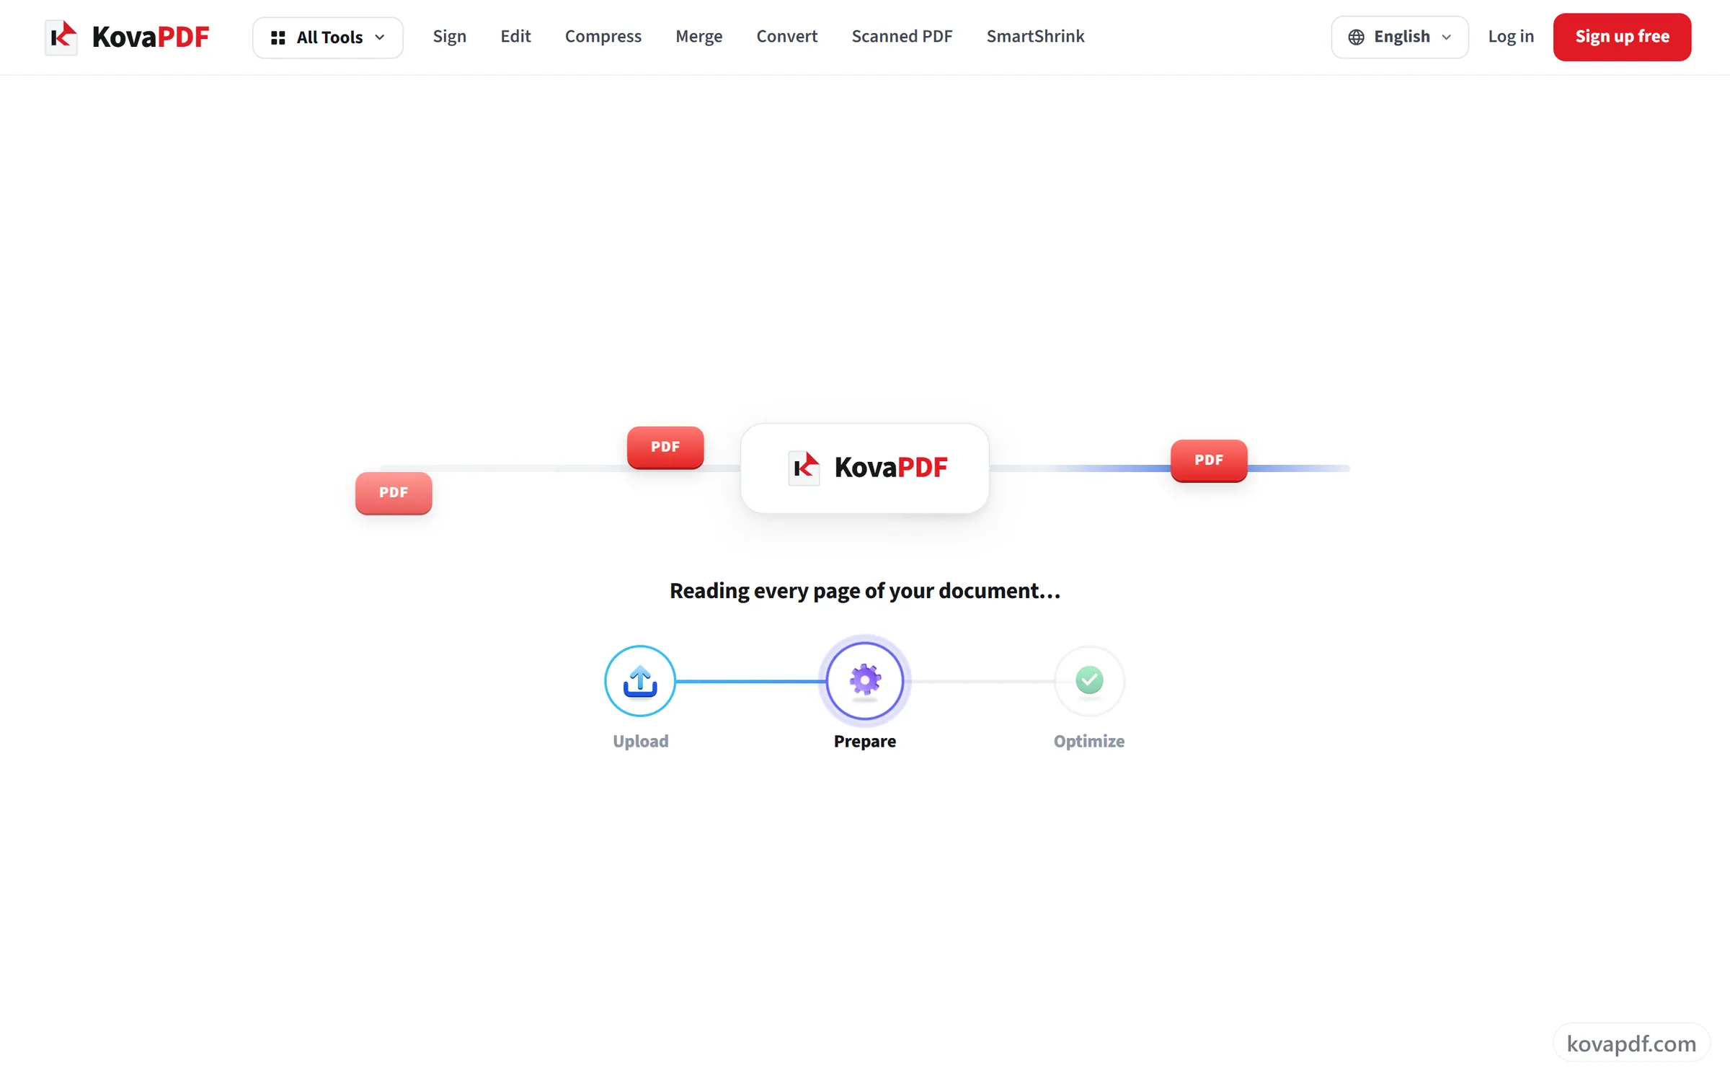1730x1081 pixels.
Task: Open Scanned PDF tool
Action: [902, 37]
